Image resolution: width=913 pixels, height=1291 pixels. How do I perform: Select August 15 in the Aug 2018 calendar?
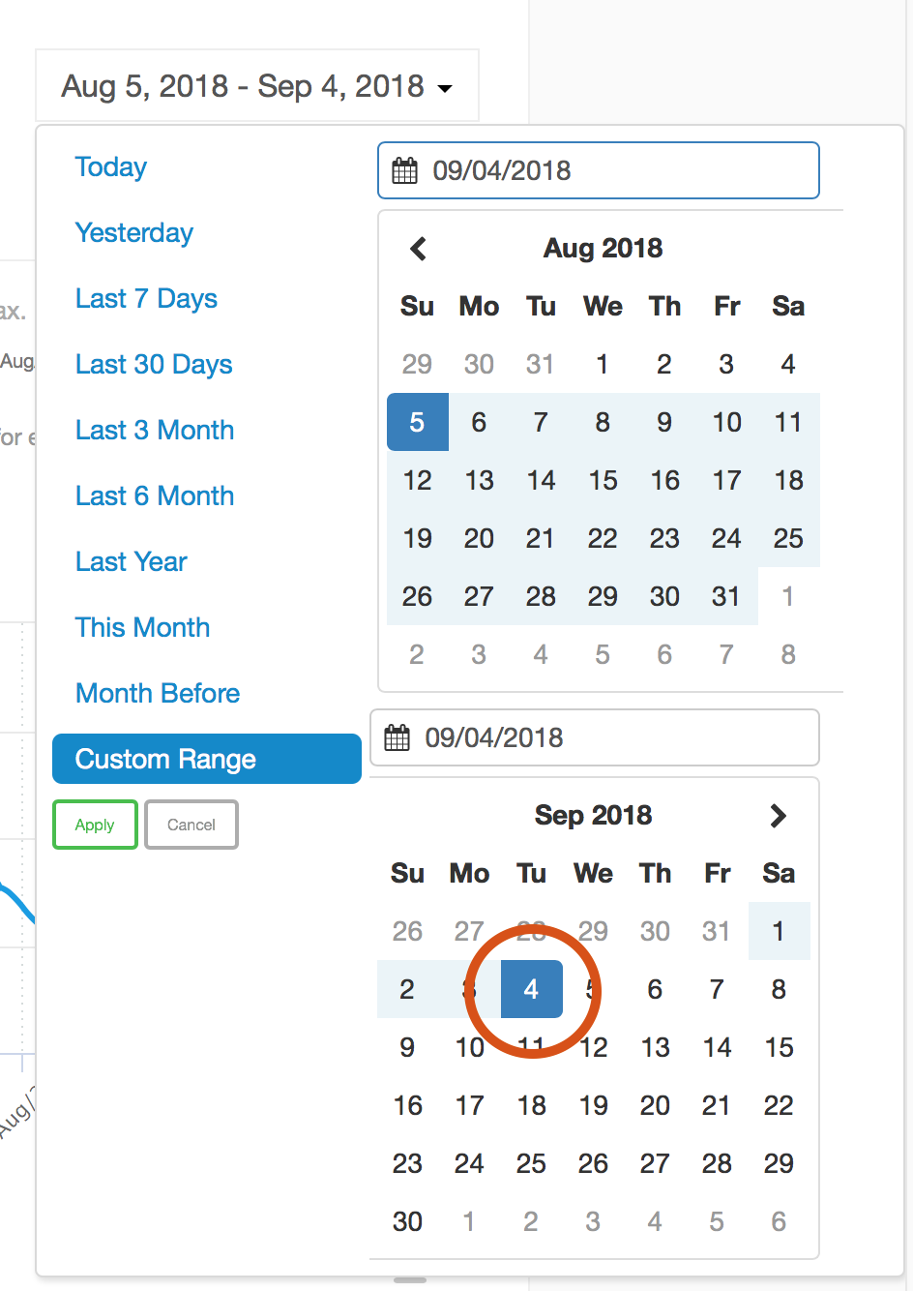[603, 480]
